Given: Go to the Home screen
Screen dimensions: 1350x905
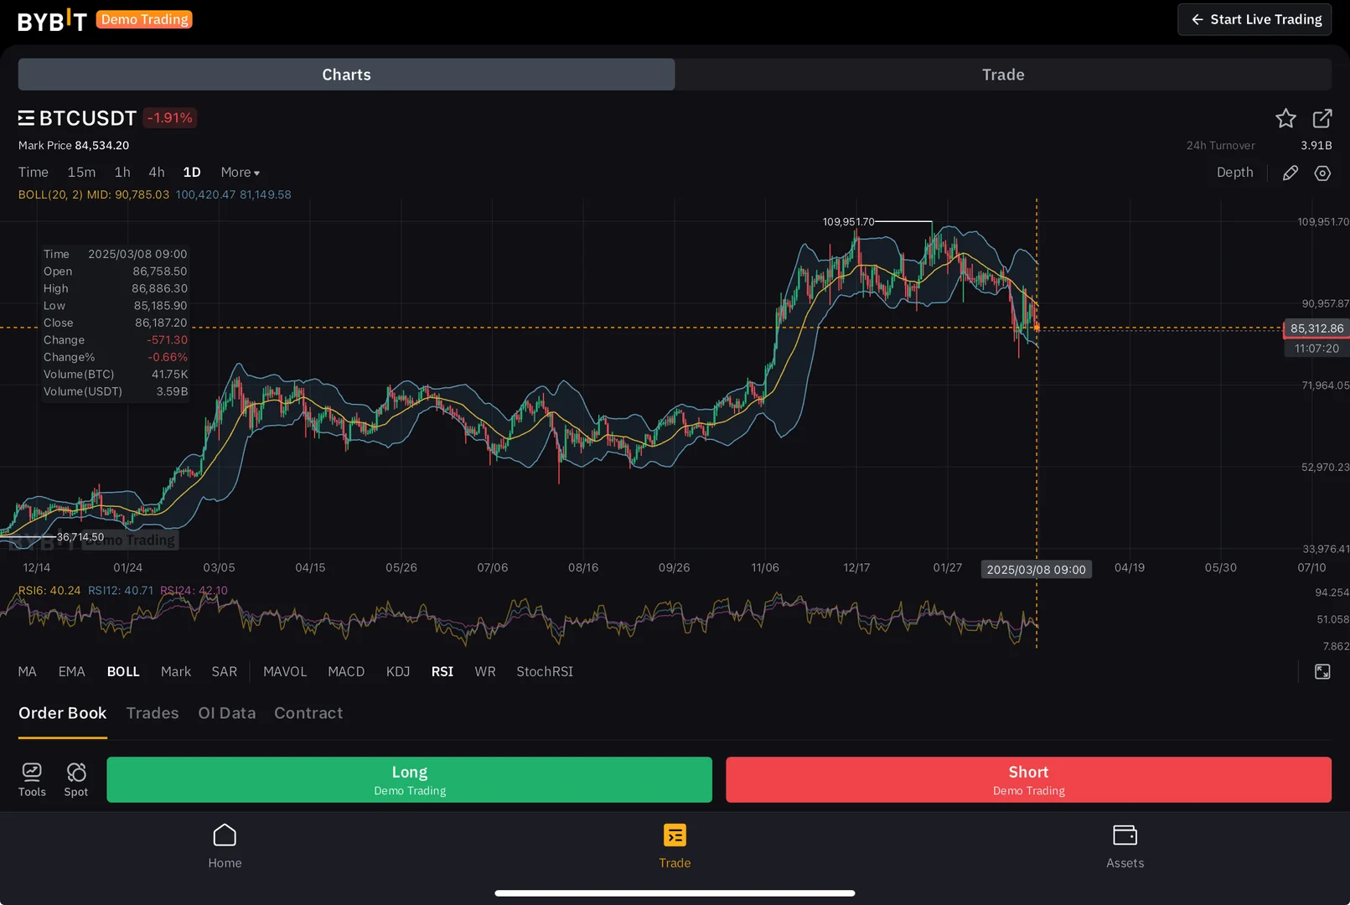Looking at the screenshot, I should tap(225, 845).
